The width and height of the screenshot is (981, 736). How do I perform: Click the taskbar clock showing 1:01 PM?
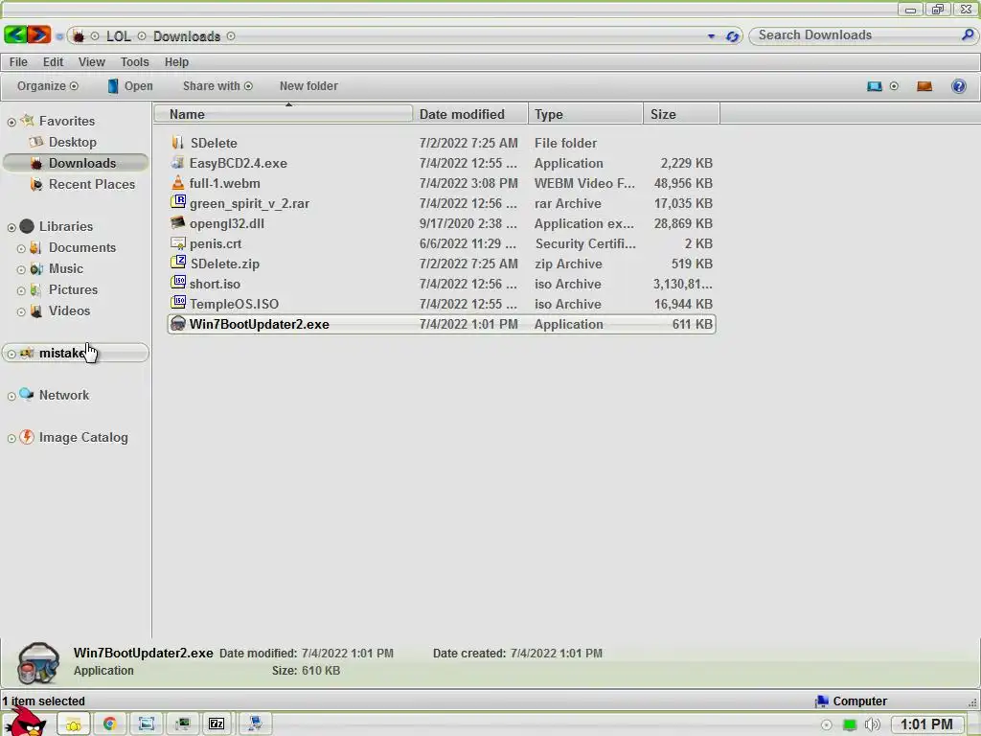pyautogui.click(x=926, y=724)
